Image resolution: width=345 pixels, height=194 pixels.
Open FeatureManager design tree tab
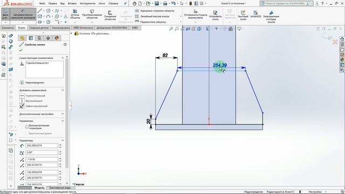pyautogui.click(x=22, y=38)
